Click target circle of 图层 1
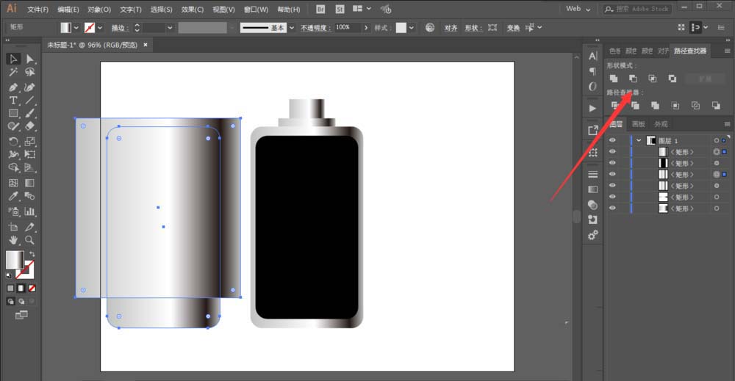 [716, 140]
